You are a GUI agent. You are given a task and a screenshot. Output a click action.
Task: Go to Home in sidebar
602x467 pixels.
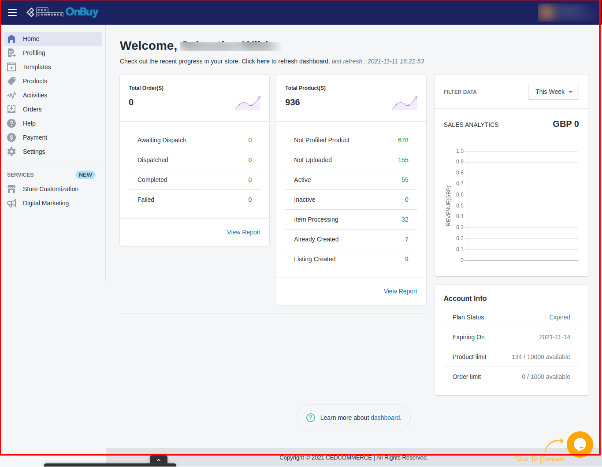[53, 39]
